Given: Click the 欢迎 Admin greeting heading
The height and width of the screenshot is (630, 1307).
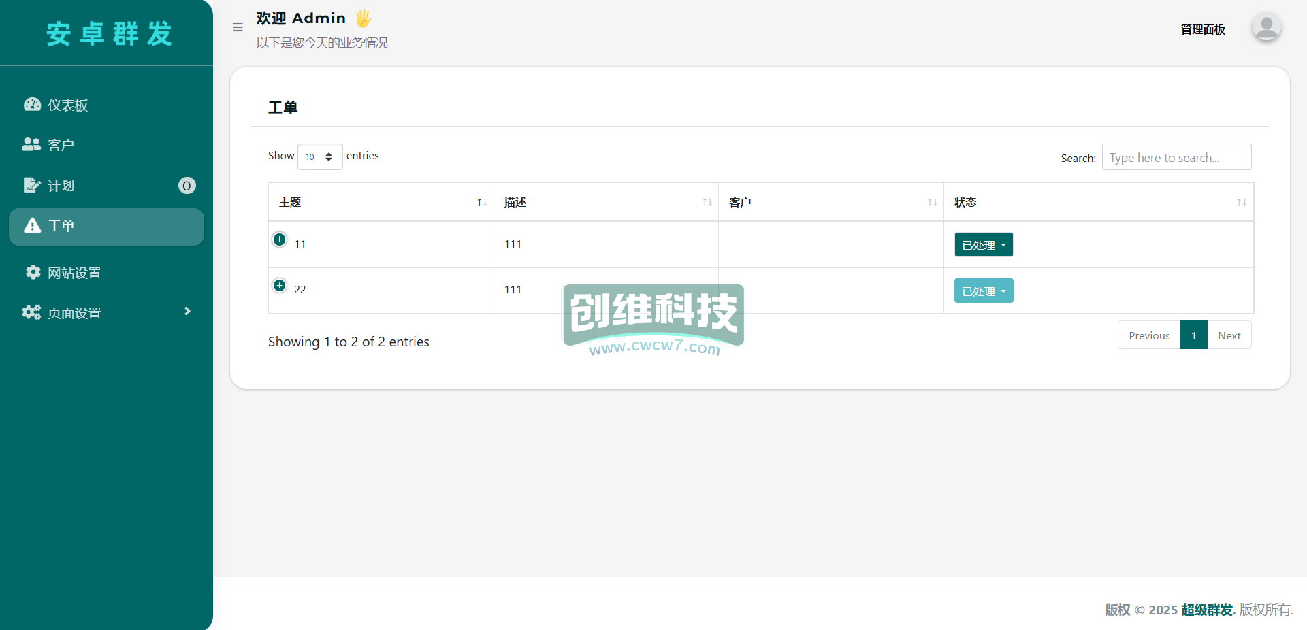Looking at the screenshot, I should point(301,18).
